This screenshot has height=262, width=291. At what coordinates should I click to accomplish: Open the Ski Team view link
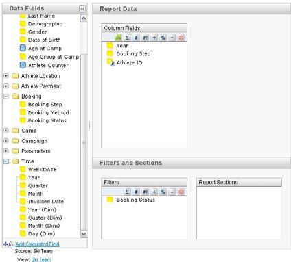tap(41, 259)
